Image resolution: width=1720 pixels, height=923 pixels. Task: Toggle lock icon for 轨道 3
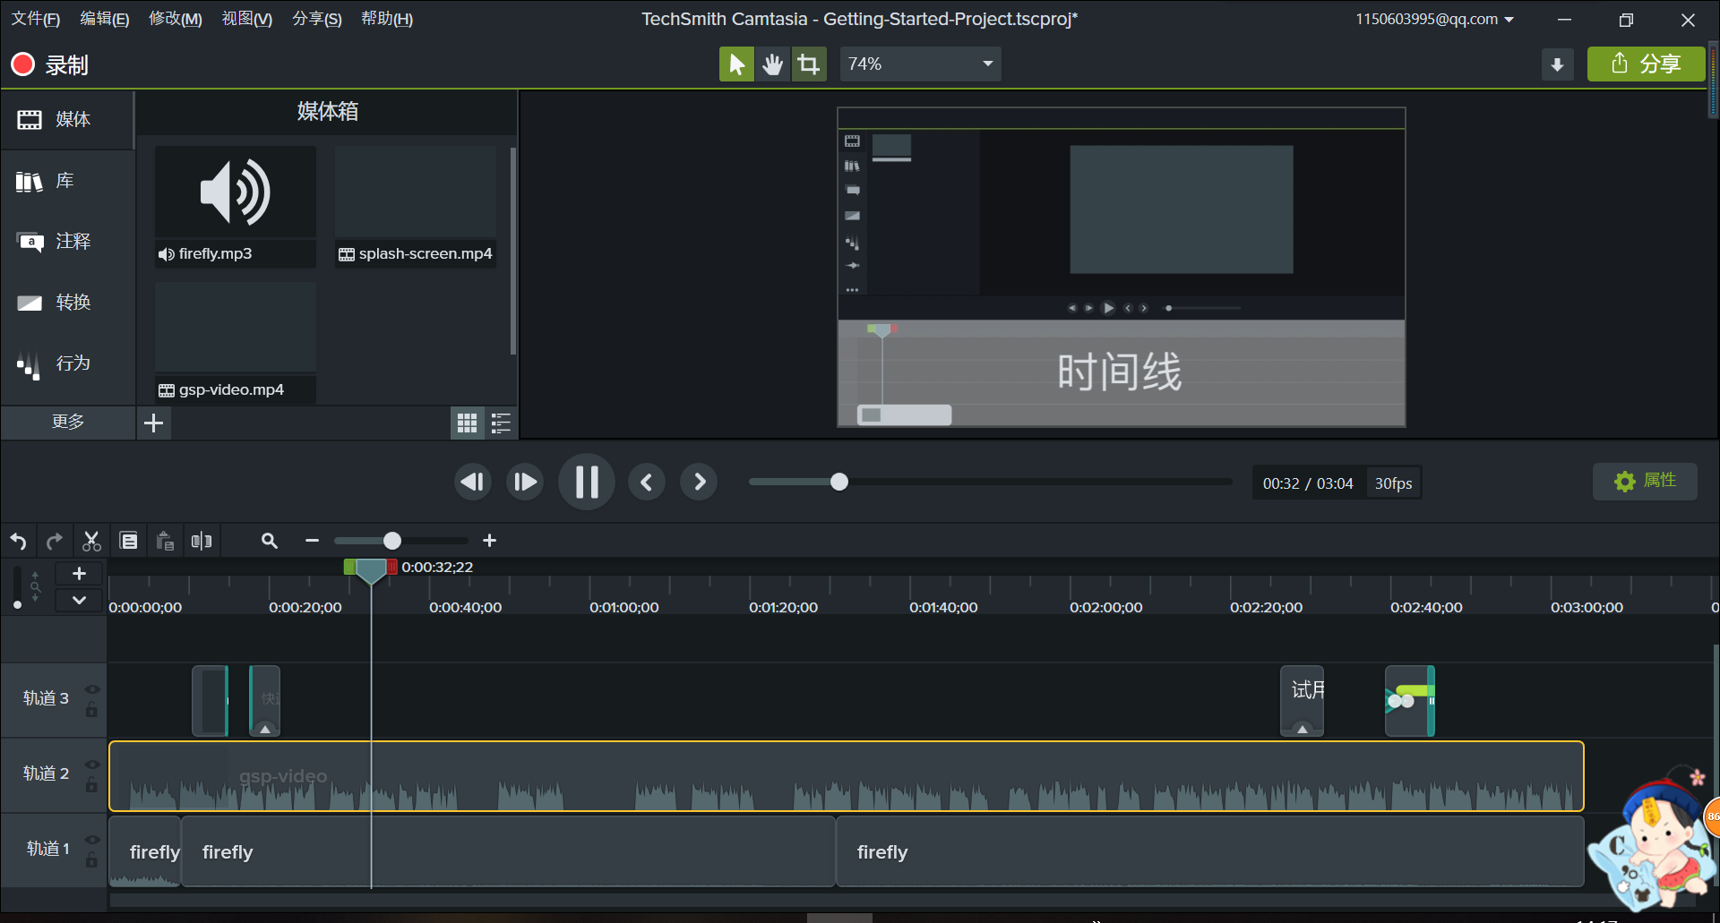pyautogui.click(x=91, y=710)
